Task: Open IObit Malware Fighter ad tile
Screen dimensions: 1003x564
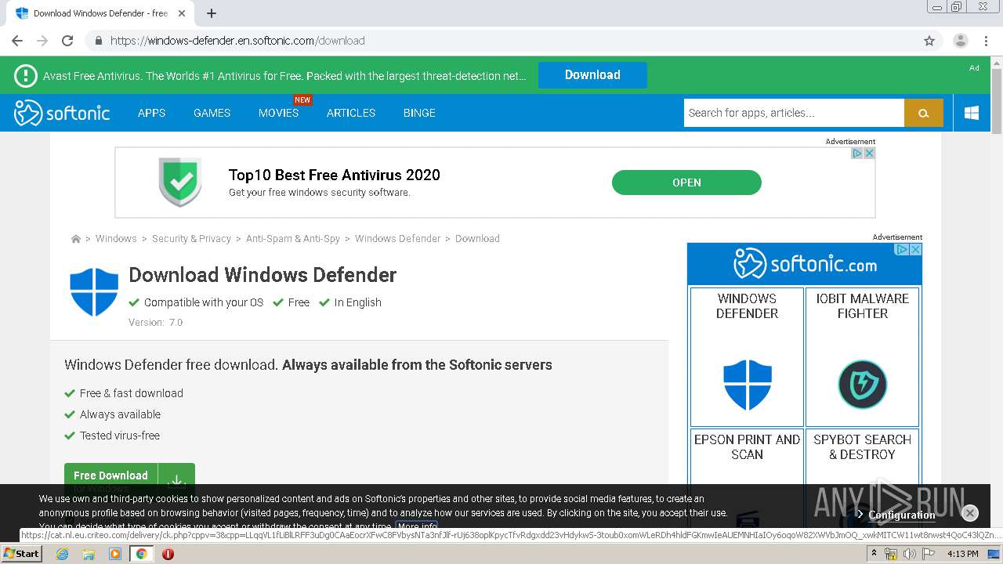Action: click(x=862, y=356)
